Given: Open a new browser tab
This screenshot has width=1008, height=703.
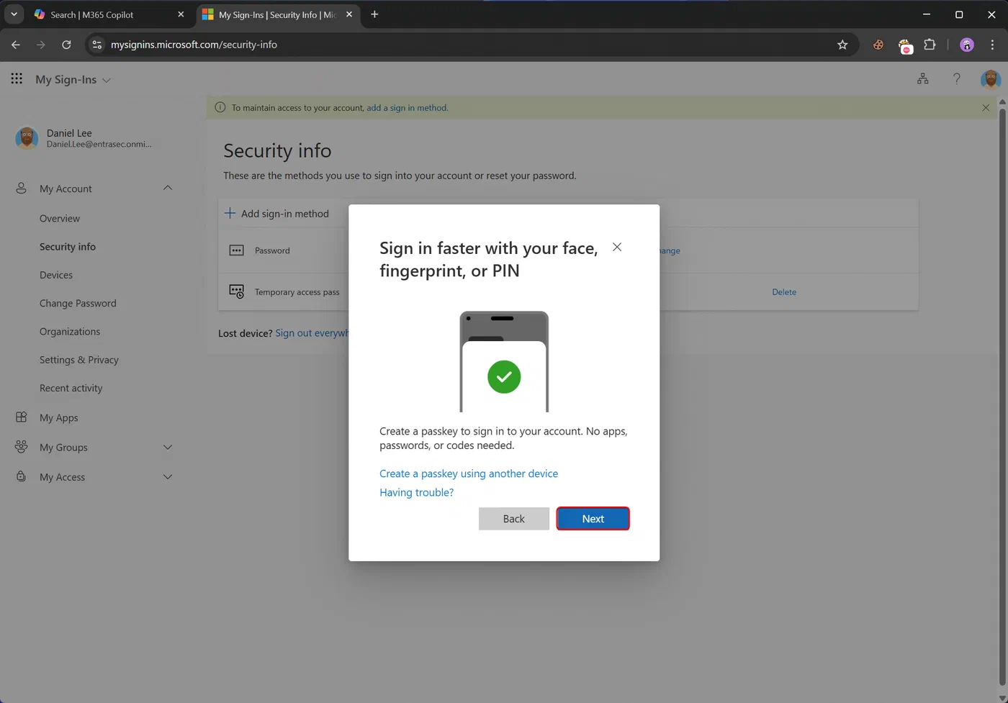Looking at the screenshot, I should click(374, 14).
